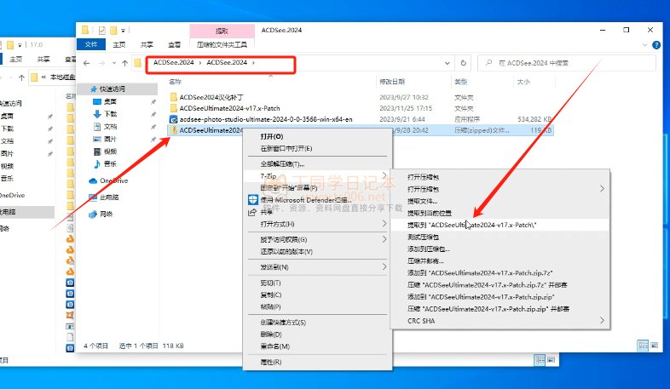Viewport: 670px width, 389px height.
Task: Click the Properties checkmark icon in quick access toolbar
Action: pos(101,31)
